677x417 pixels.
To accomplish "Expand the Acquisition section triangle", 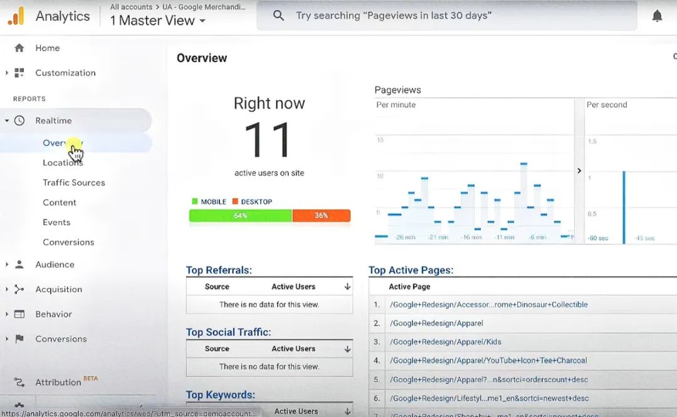I will pos(6,289).
